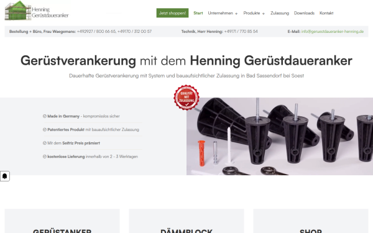The image size is (373, 233).
Task: Click the notification bell icon
Action: pos(4,176)
